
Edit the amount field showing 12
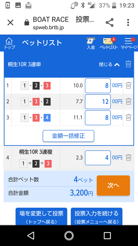click(98, 102)
